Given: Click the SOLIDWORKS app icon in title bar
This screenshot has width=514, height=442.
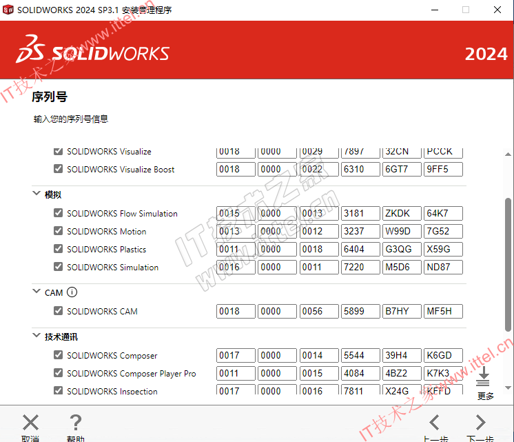Looking at the screenshot, I should [8, 10].
